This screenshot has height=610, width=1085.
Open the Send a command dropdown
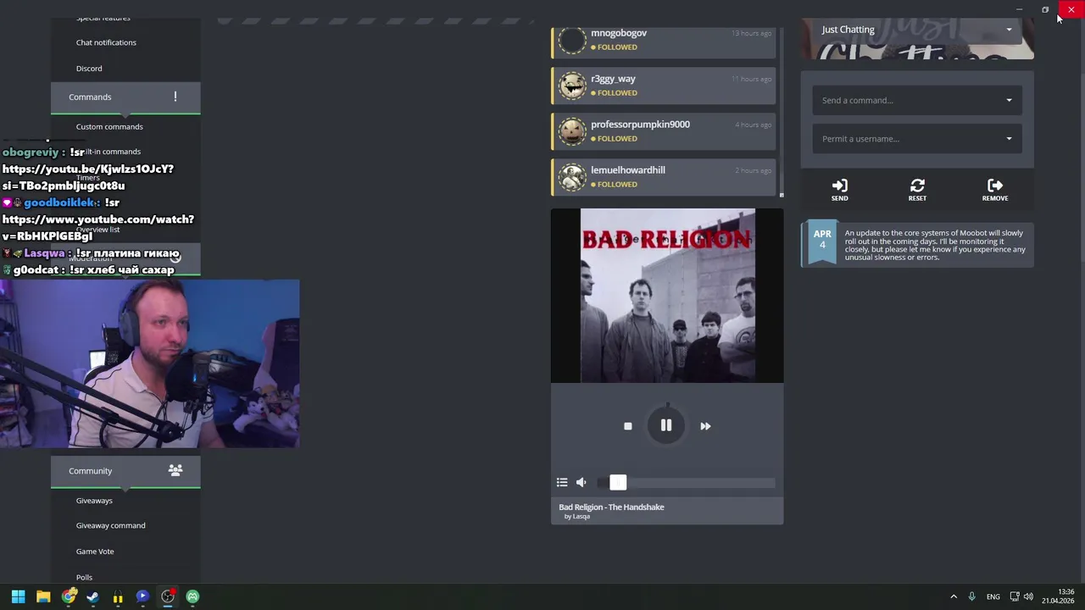917,100
